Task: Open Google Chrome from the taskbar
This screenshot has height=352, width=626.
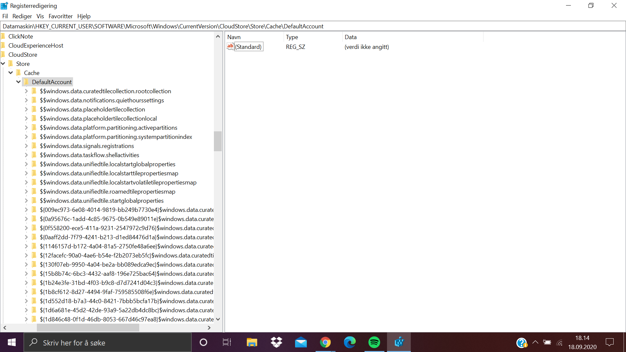Action: tap(325, 342)
